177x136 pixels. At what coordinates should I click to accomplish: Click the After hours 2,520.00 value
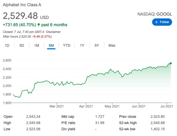pyautogui.click(x=17, y=37)
